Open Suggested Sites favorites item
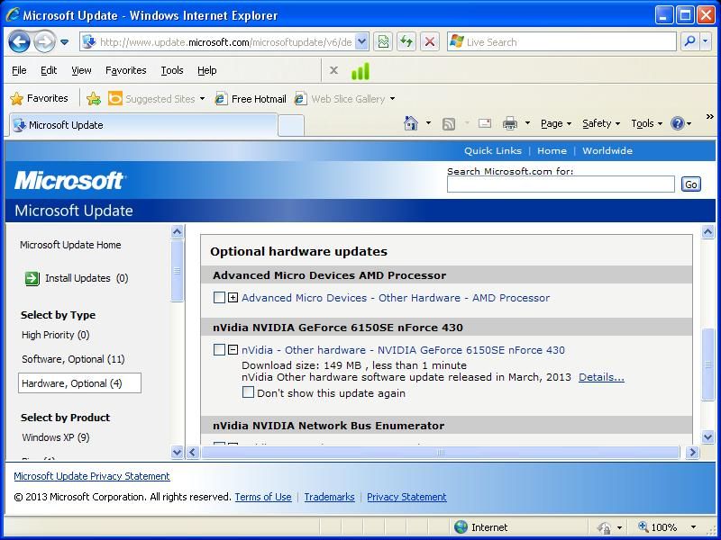 156,99
